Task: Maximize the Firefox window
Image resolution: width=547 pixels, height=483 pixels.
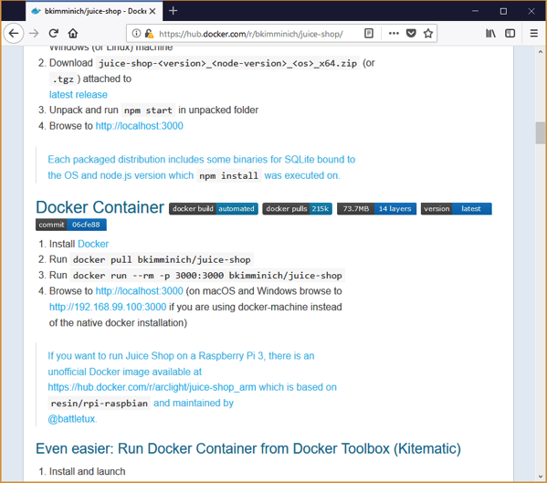Action: (x=503, y=11)
